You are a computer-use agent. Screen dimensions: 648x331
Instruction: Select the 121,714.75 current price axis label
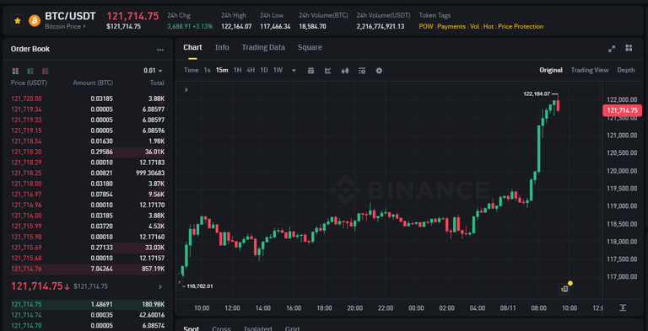pyautogui.click(x=622, y=110)
